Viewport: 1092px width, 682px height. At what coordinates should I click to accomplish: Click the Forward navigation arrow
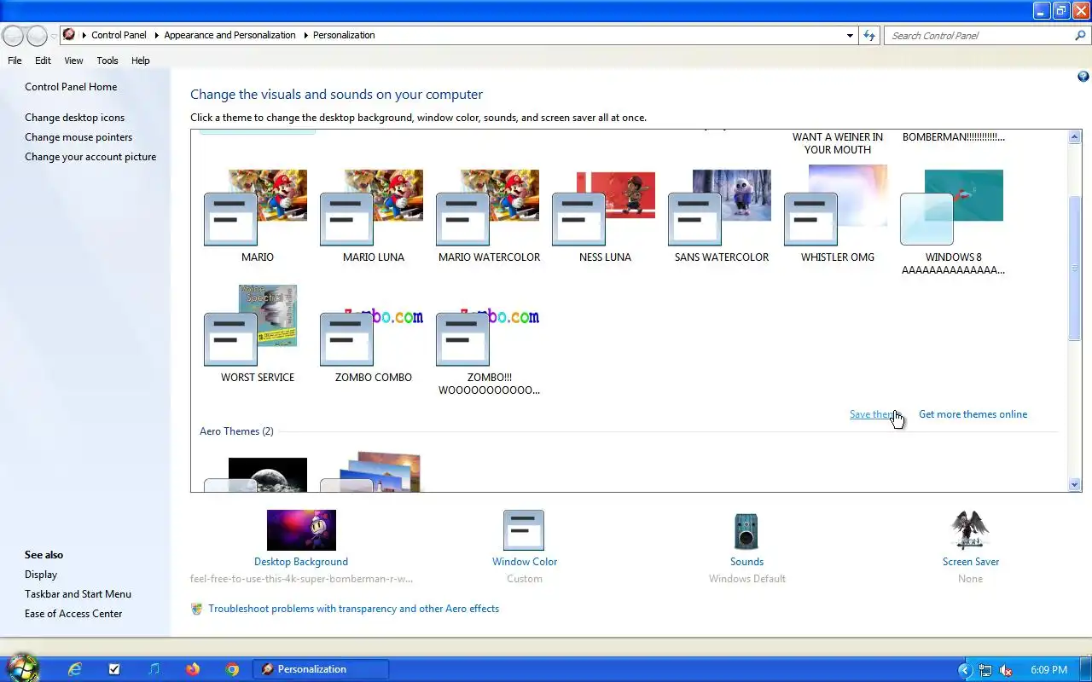pos(37,35)
